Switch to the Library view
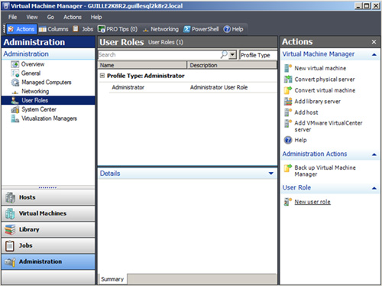Screen dimensions: 382x286 coord(48,229)
